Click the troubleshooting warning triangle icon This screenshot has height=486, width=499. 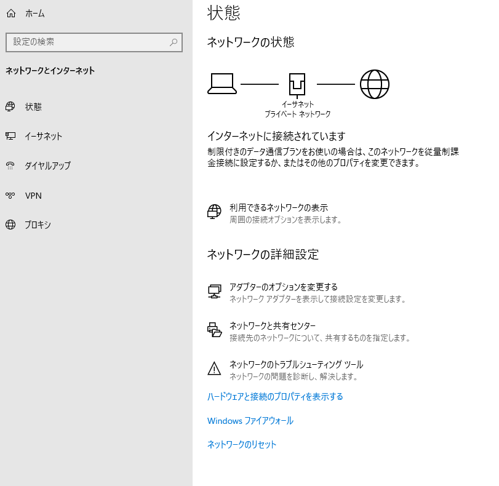[214, 368]
